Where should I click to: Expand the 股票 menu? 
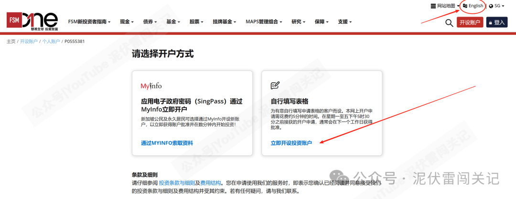(196, 21)
